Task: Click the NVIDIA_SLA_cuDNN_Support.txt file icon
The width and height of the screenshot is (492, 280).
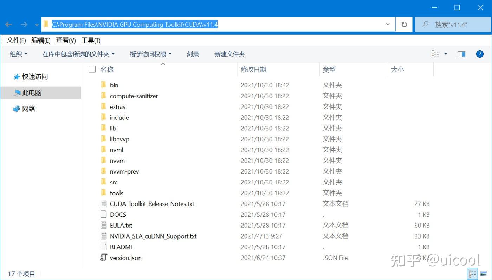Action: point(103,236)
